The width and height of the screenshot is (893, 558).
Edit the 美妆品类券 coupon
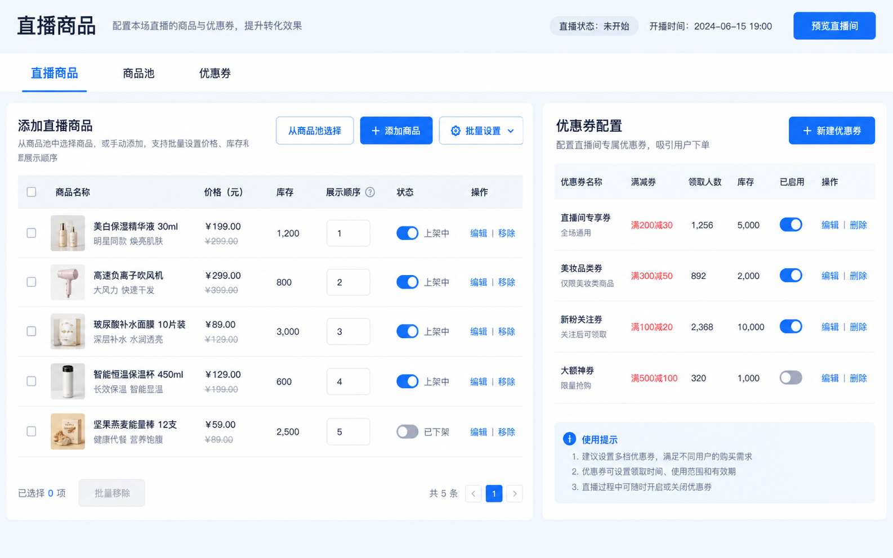click(x=830, y=276)
